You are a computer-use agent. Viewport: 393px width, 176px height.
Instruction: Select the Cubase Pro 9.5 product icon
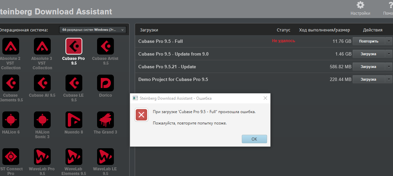74,46
